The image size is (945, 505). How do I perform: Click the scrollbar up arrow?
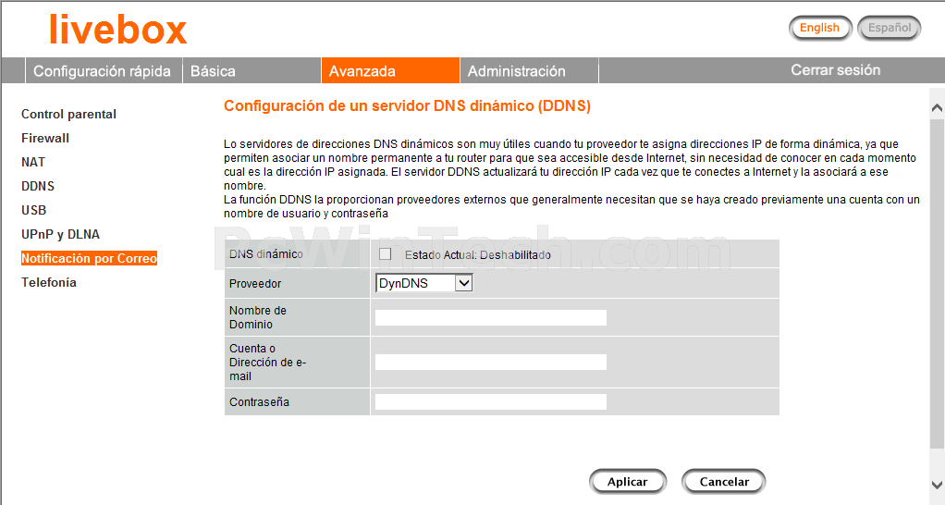[x=937, y=108]
